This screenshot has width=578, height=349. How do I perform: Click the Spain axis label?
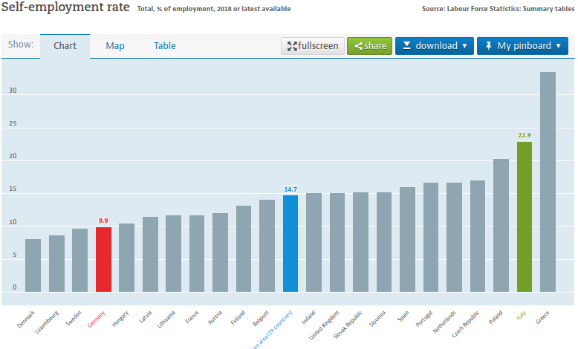(403, 316)
